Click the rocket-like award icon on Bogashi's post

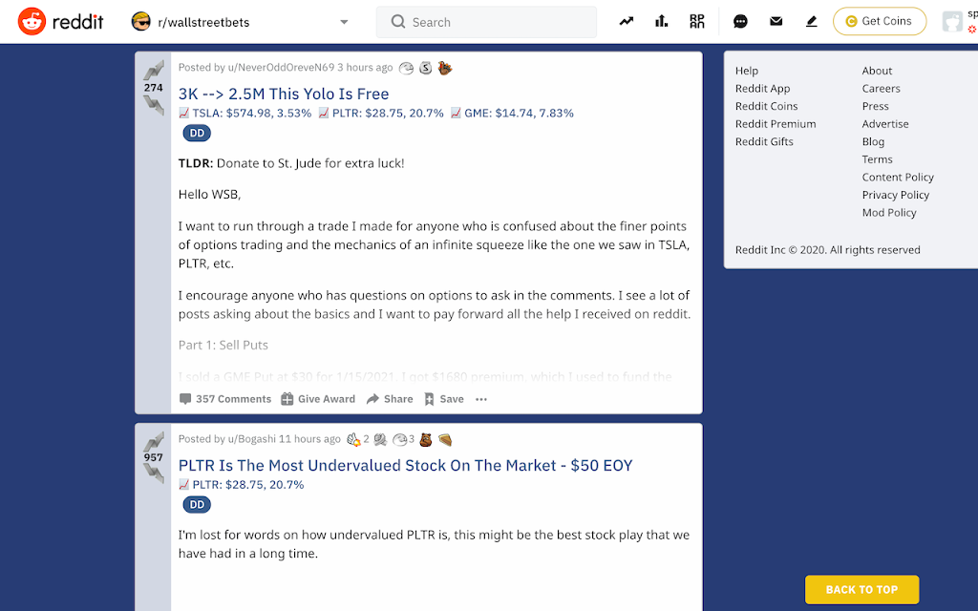click(353, 439)
